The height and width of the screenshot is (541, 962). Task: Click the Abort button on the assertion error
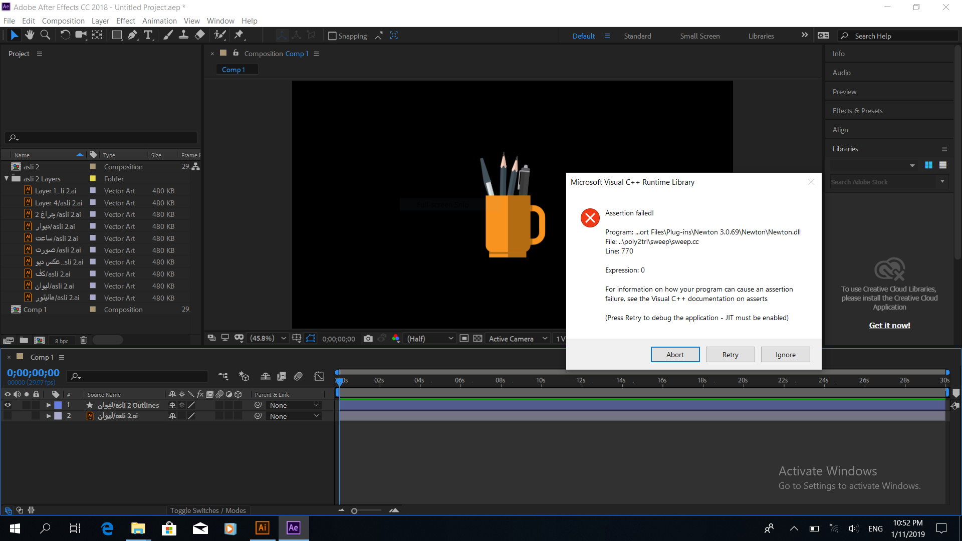(x=674, y=354)
